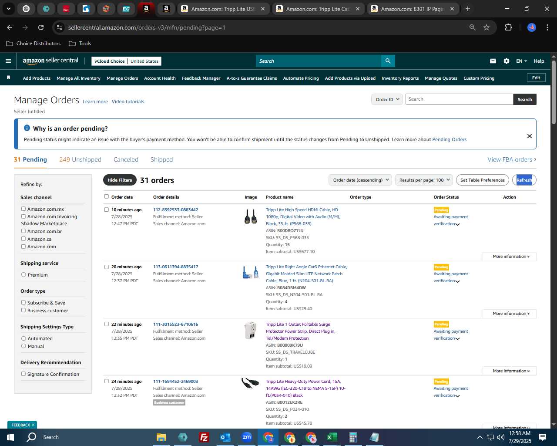This screenshot has height=446, width=557.
Task: Select order 112-8392533-0883442 checkbox
Action: coord(107,209)
